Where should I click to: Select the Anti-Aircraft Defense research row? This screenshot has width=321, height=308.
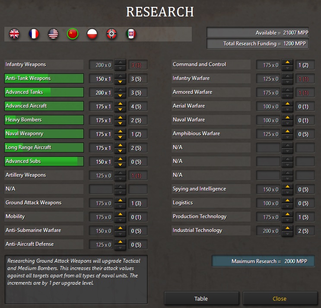point(44,244)
